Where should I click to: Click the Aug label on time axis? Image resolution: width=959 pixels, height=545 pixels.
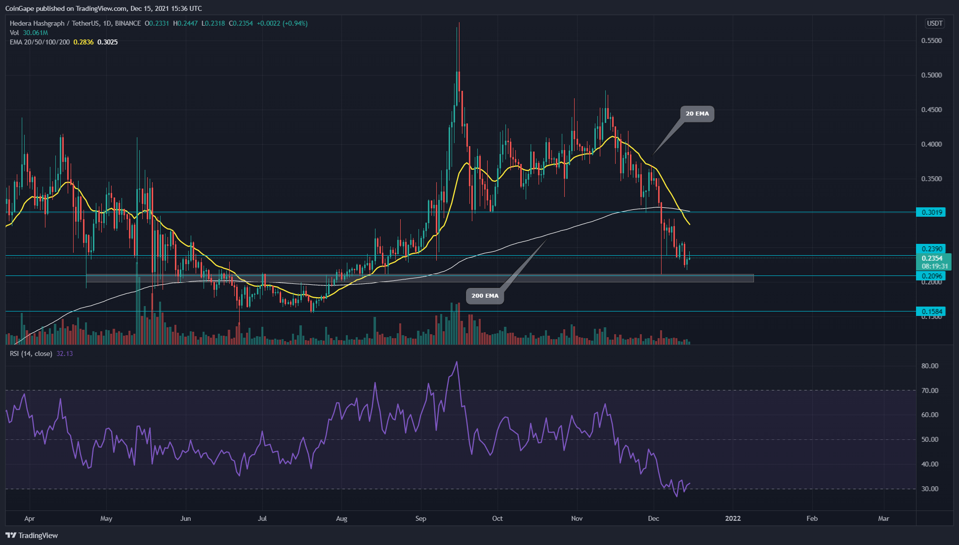tap(341, 519)
